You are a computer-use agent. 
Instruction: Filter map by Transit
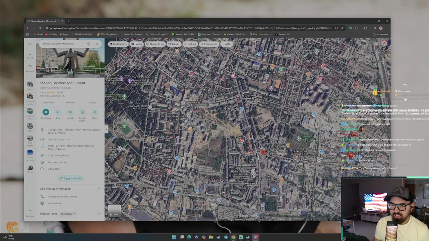click(174, 44)
